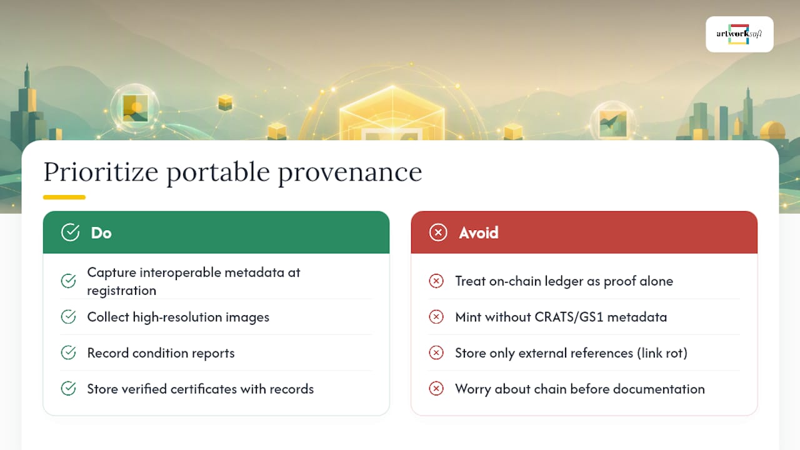Click red X beside Treat on-chain ledger

pos(436,281)
